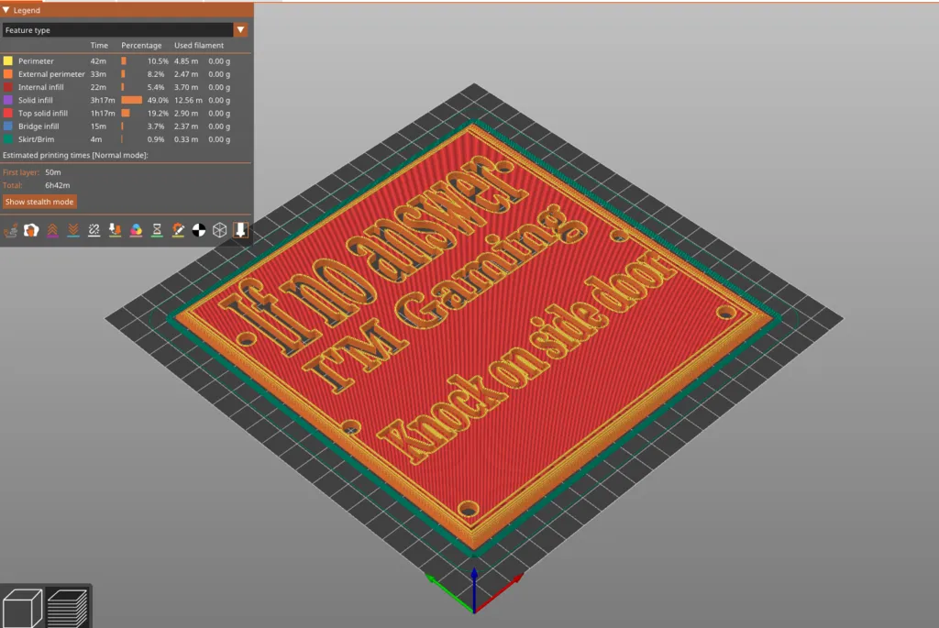The width and height of the screenshot is (939, 628).
Task: Switch to sliced layers Preview icon
Action: [67, 608]
